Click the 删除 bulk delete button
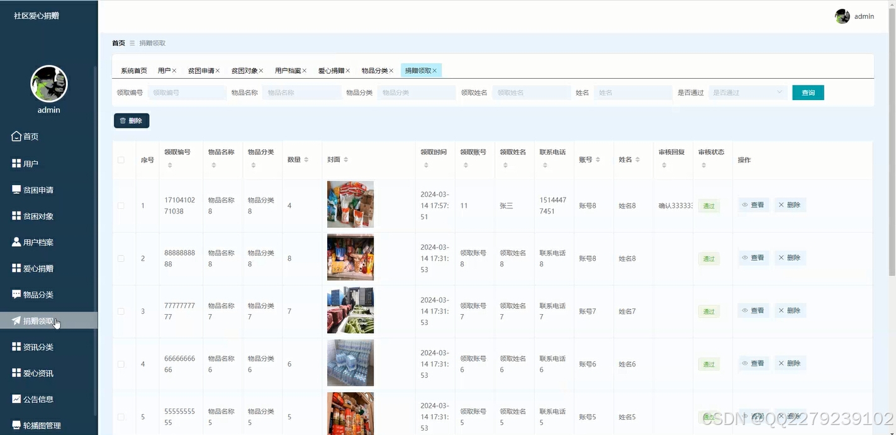 pyautogui.click(x=132, y=120)
